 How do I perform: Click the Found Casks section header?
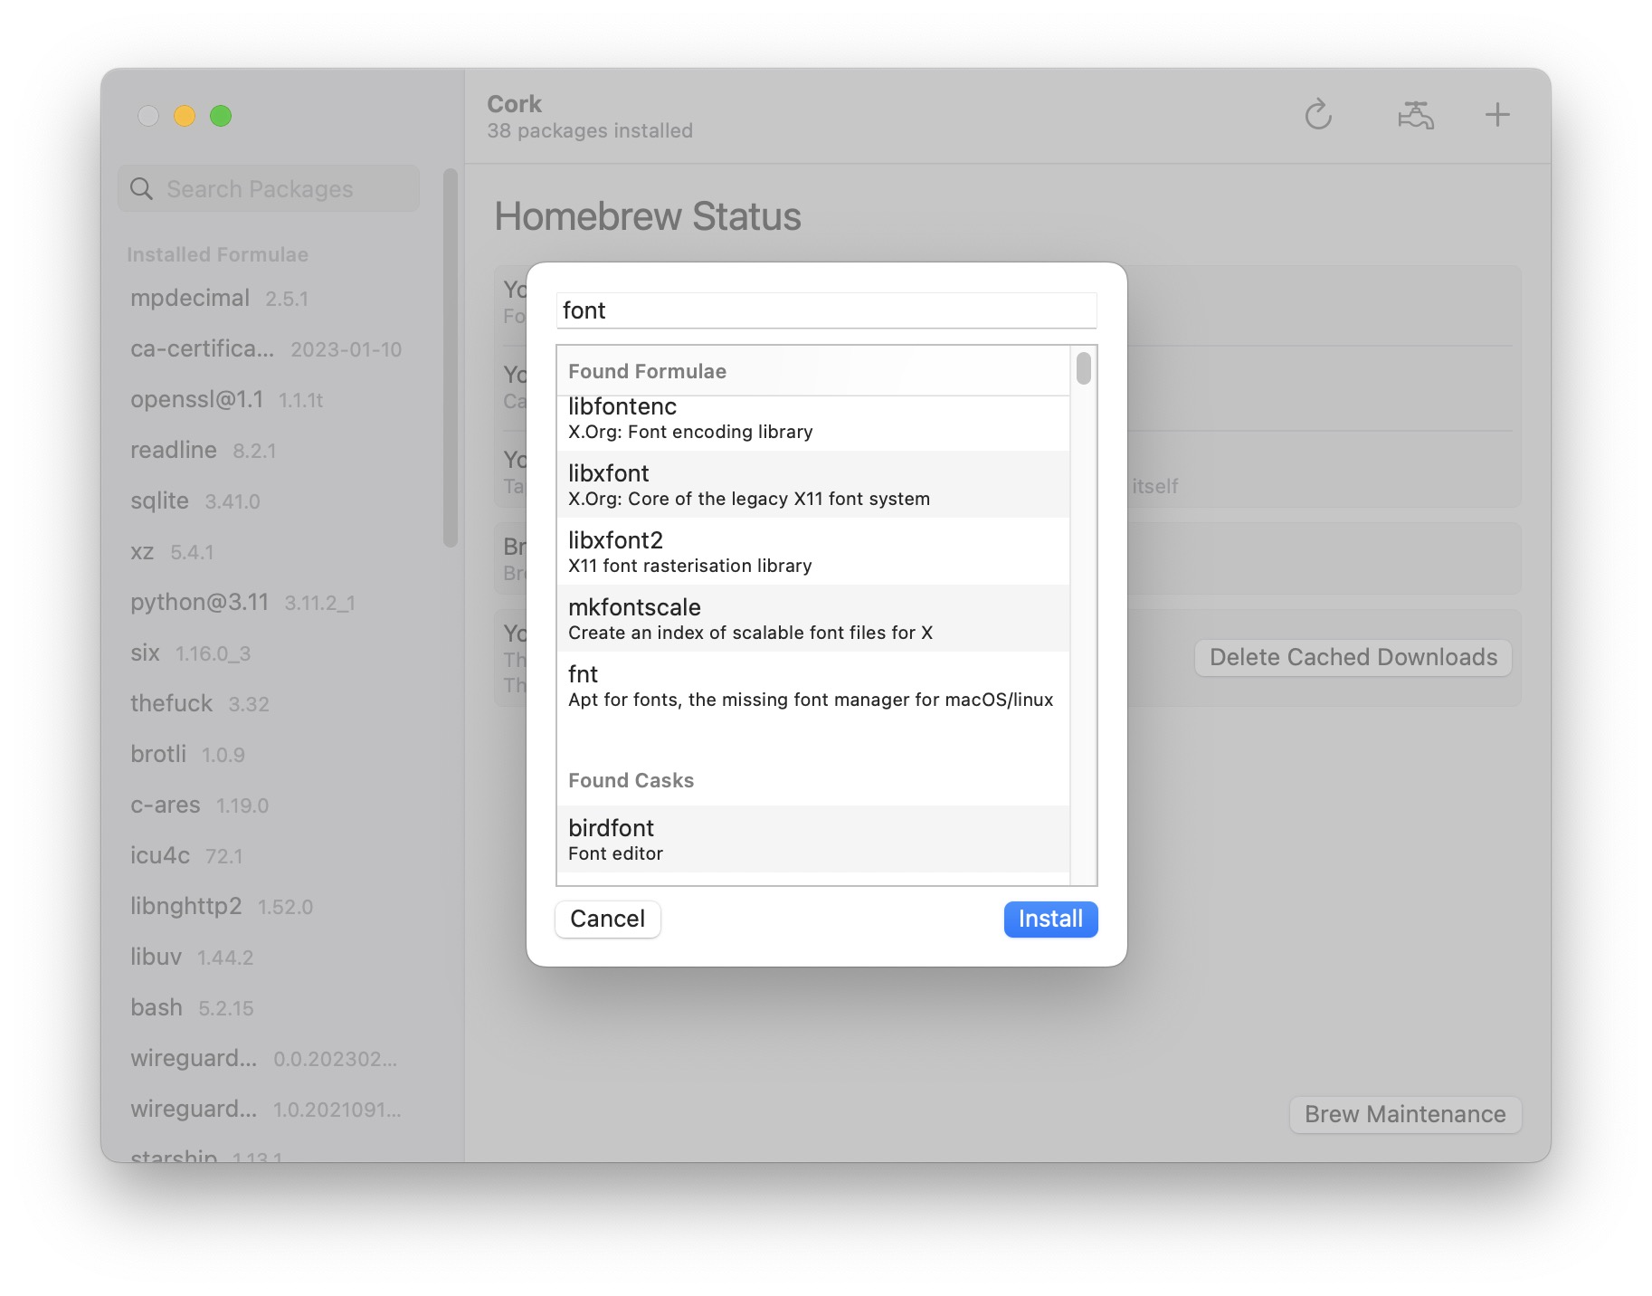click(x=631, y=780)
